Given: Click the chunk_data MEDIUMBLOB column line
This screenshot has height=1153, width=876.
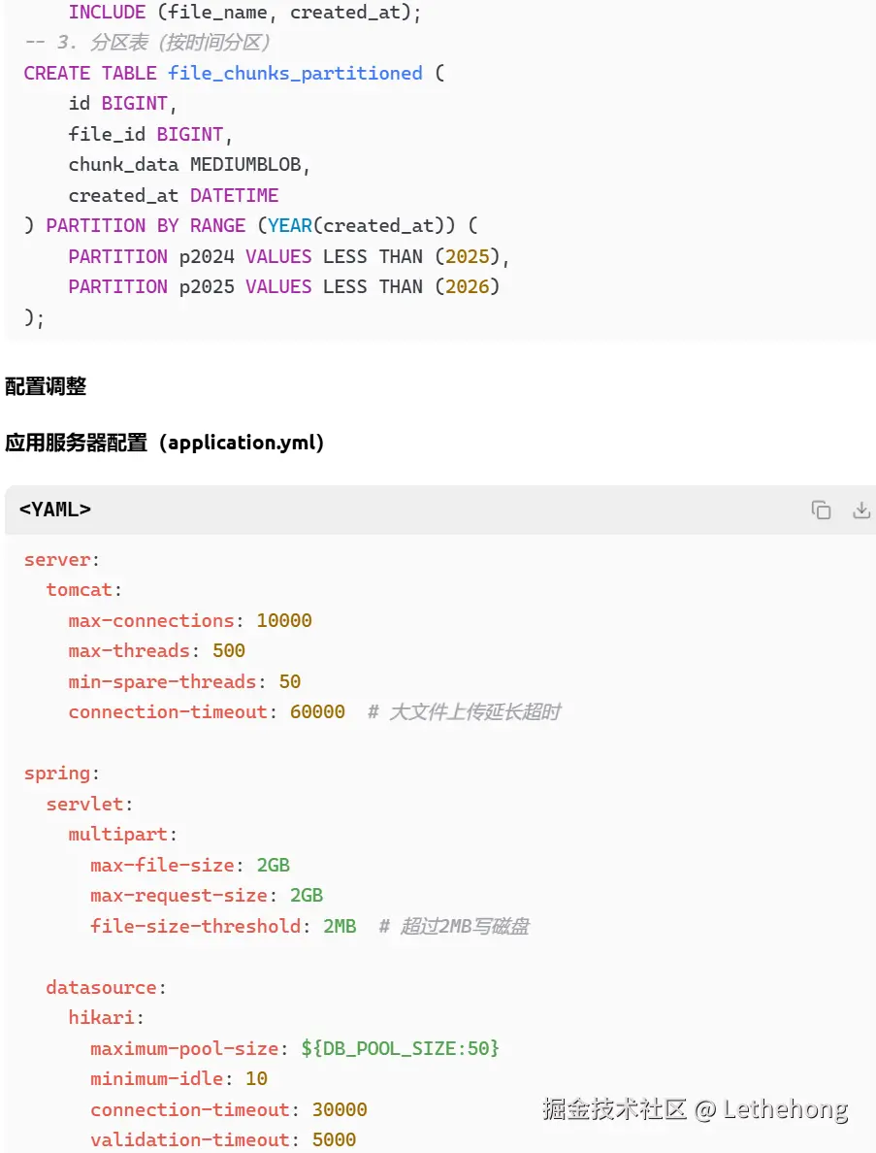Looking at the screenshot, I should 189,164.
